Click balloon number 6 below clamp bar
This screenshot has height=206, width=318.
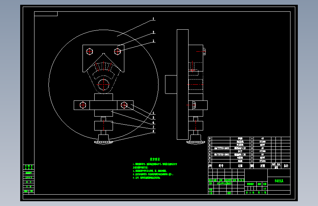point(153,122)
